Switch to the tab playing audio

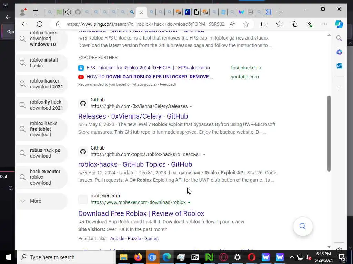coord(68,12)
